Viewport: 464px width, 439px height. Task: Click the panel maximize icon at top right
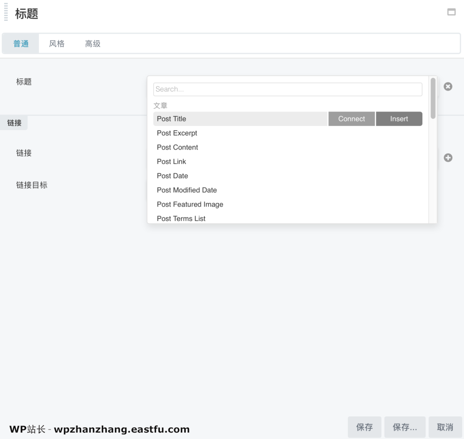[451, 12]
